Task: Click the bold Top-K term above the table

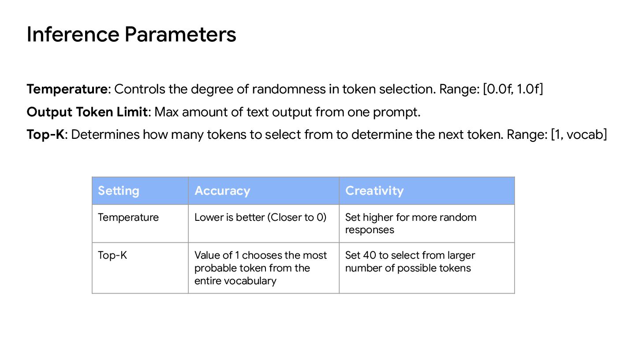Action: point(46,134)
